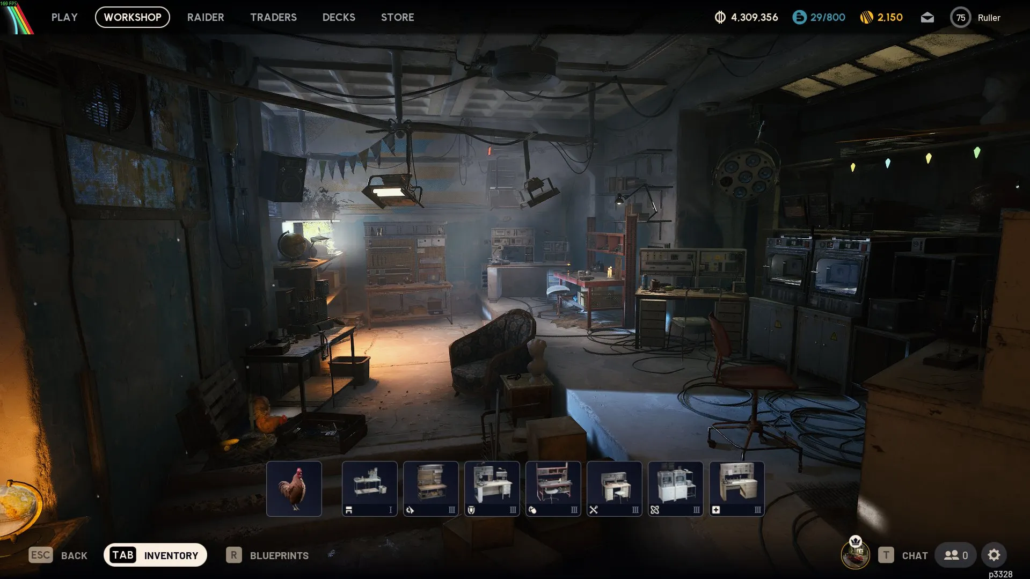The height and width of the screenshot is (579, 1030).
Task: Open the station with grenade icon
Action: 553,488
